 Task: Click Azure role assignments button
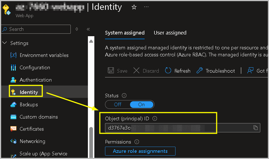pyautogui.click(x=140, y=151)
